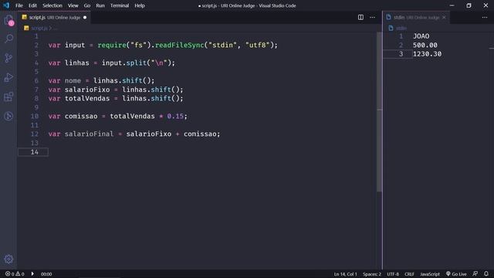Open the Help menu
Image resolution: width=494 pixels, height=278 pixels.
click(x=140, y=5)
